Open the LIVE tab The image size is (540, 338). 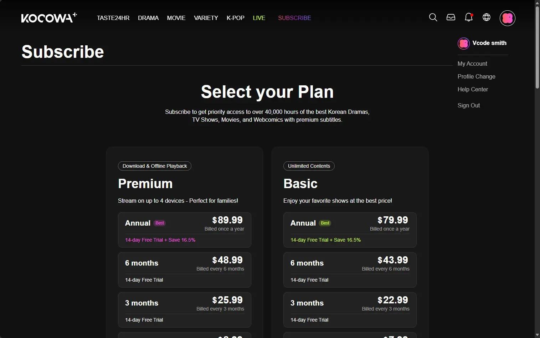click(259, 18)
